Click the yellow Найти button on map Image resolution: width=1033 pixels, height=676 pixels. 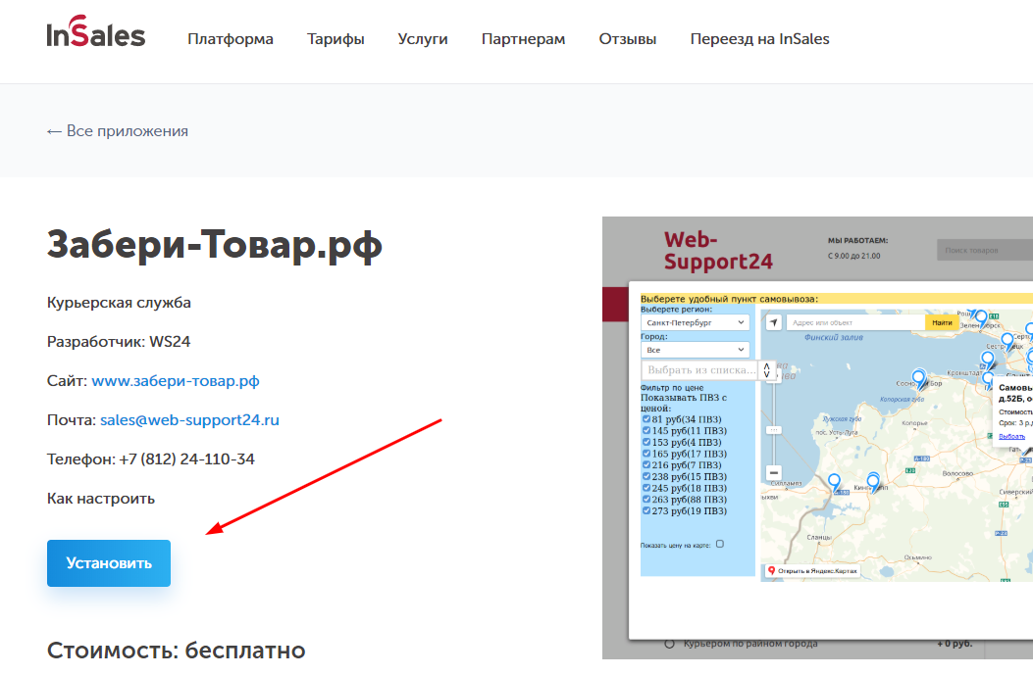[942, 322]
